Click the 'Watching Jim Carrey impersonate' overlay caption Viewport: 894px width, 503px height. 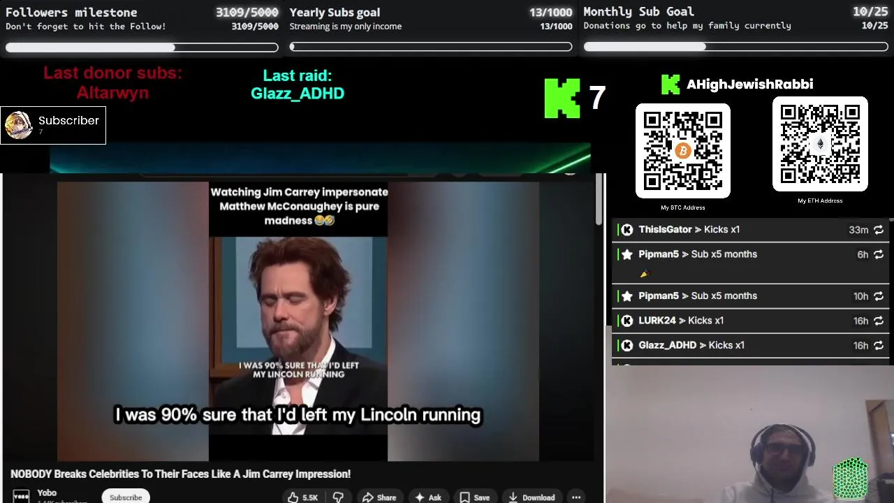pyautogui.click(x=299, y=206)
